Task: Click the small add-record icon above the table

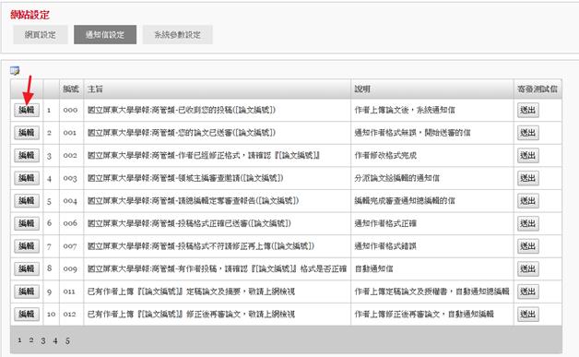Action: coord(15,70)
